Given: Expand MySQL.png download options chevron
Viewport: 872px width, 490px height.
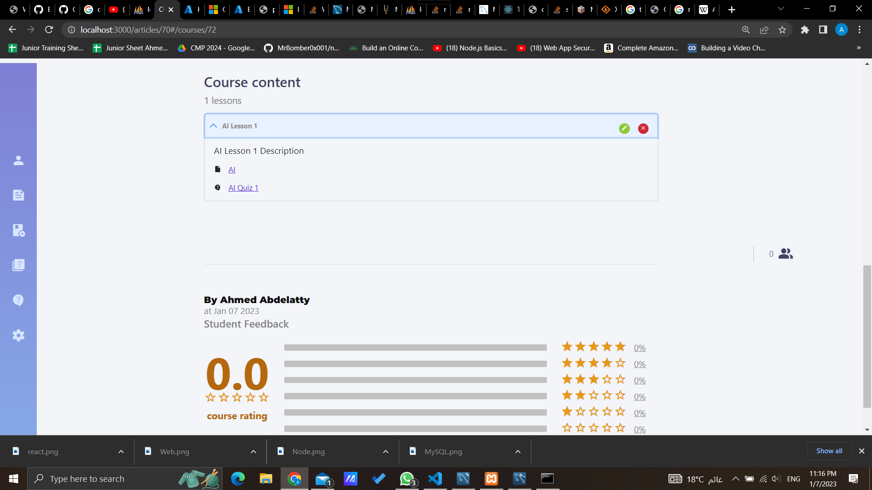Looking at the screenshot, I should pyautogui.click(x=518, y=451).
